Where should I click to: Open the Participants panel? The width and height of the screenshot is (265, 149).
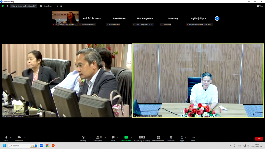(x=98, y=138)
